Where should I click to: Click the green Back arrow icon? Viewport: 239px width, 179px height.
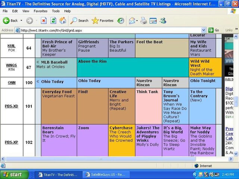pos(6,21)
